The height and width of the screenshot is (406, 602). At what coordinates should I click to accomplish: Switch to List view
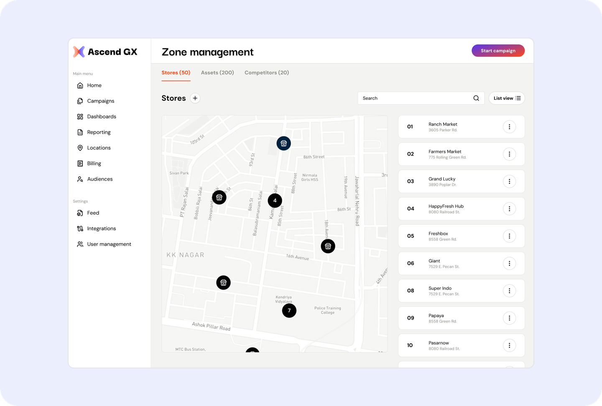(507, 98)
